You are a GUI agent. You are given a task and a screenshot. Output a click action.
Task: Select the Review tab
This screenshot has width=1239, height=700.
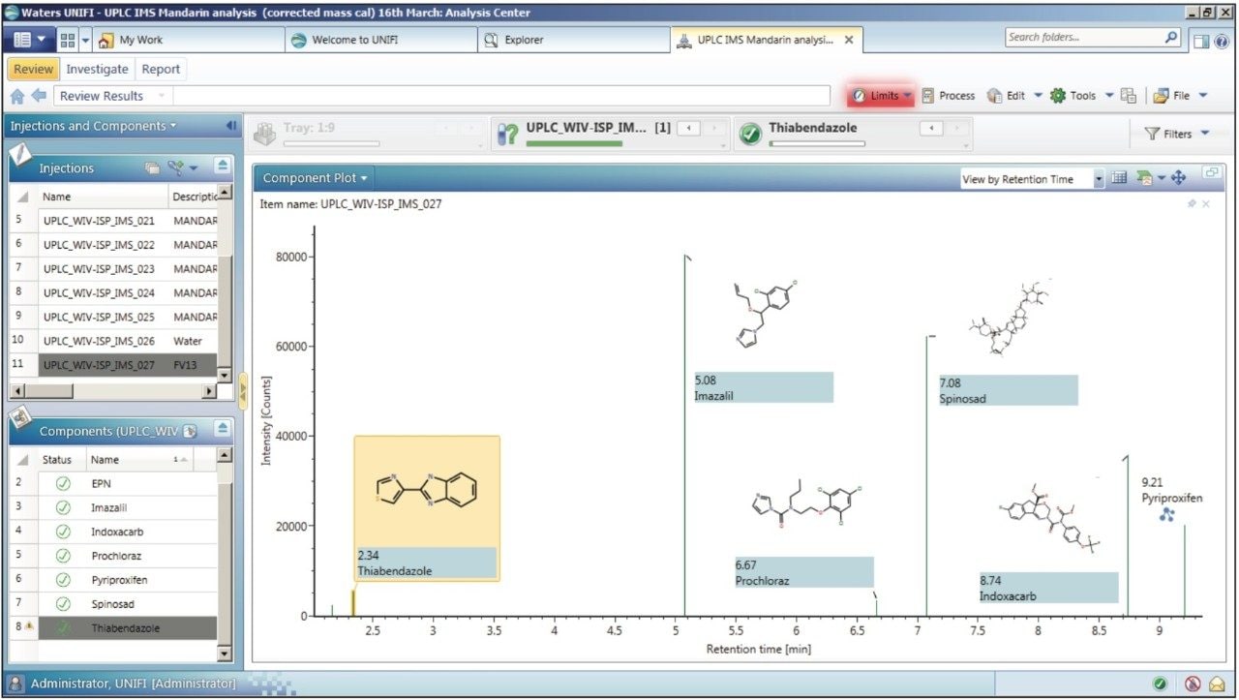pyautogui.click(x=34, y=69)
